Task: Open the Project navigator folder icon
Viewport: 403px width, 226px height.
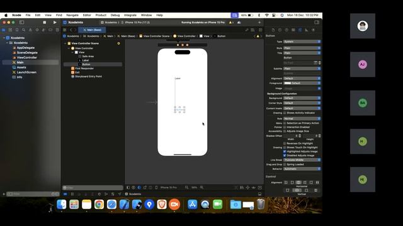Action: [x=4, y=30]
